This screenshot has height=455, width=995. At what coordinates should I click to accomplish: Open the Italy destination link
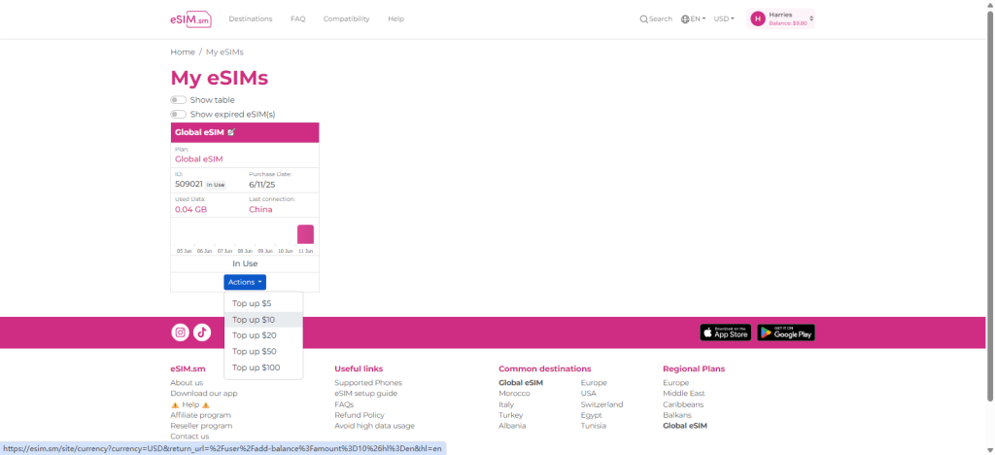[506, 404]
